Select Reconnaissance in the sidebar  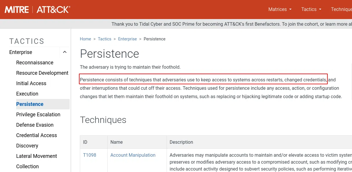(35, 63)
